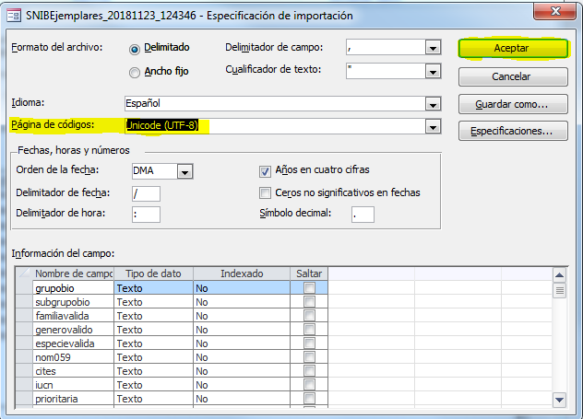Close the import specification dialog
The width and height of the screenshot is (583, 419).
pyautogui.click(x=559, y=13)
